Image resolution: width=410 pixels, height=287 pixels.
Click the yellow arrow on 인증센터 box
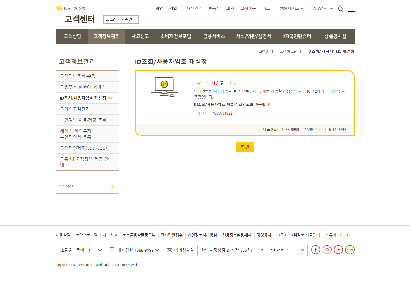pyautogui.click(x=112, y=187)
